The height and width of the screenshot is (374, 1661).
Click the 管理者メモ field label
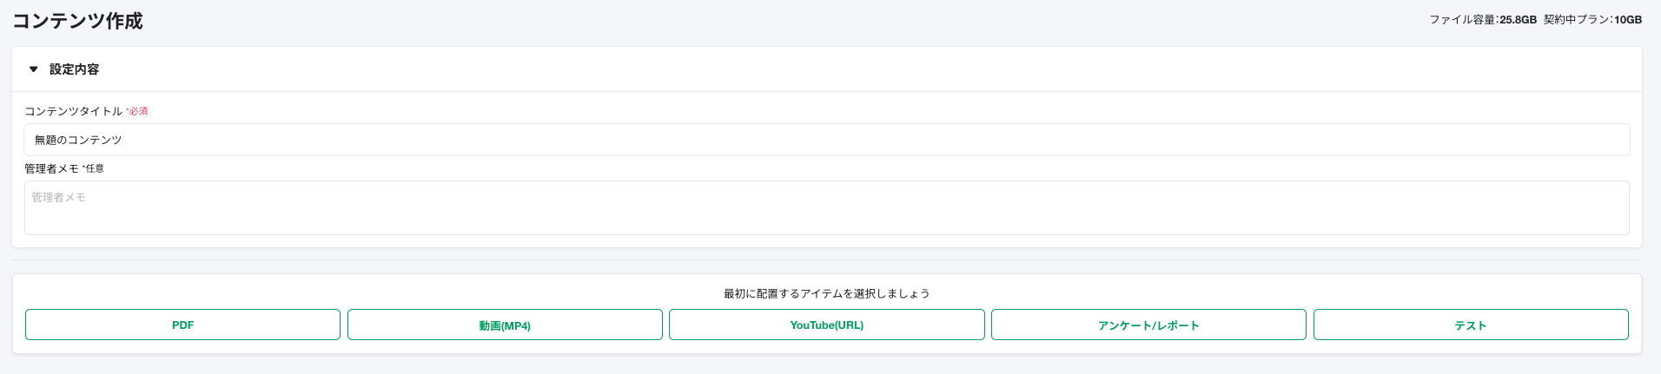click(51, 168)
